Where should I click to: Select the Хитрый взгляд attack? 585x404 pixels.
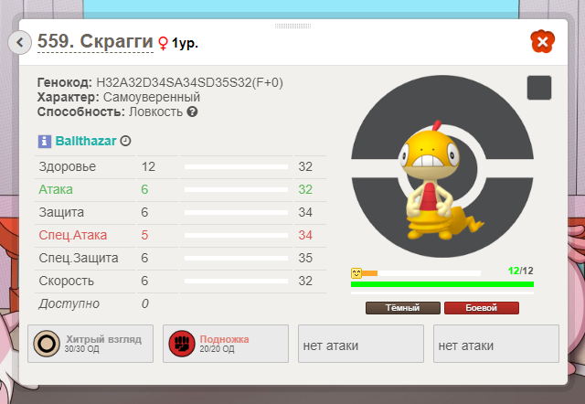90,344
